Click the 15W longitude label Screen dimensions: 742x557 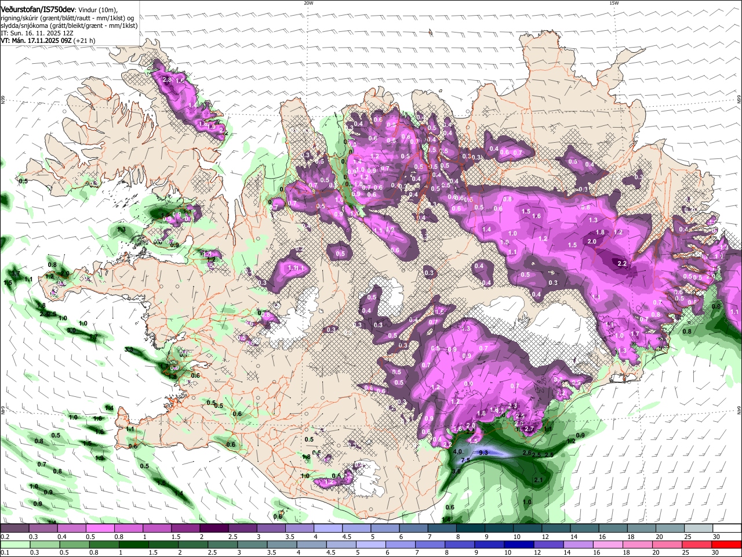pyautogui.click(x=613, y=3)
